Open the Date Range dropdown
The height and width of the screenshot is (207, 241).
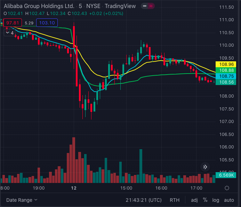[x=22, y=200]
